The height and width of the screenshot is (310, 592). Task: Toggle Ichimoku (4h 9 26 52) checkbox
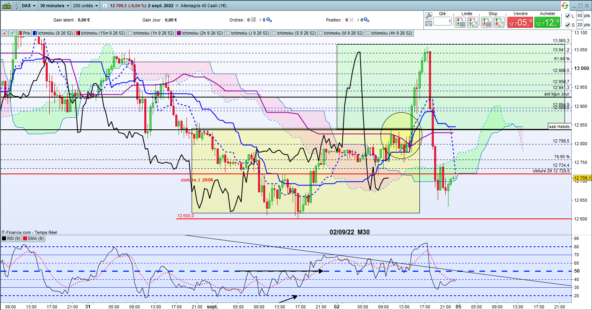pyautogui.click(x=368, y=33)
